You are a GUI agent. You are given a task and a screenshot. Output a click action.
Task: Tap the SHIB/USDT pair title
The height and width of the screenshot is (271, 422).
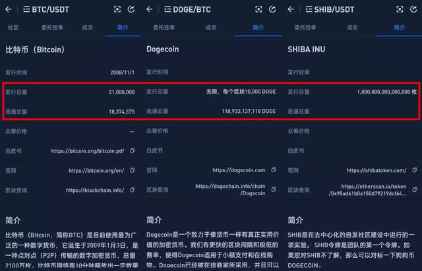(334, 10)
